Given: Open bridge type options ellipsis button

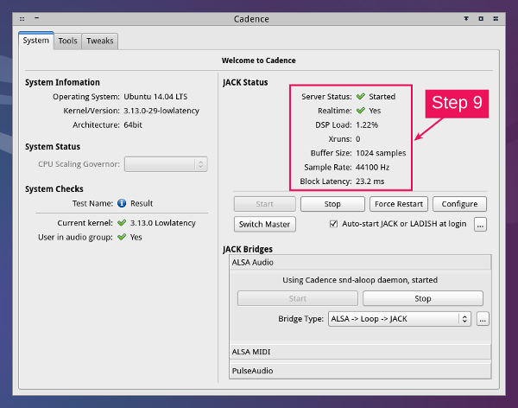Looking at the screenshot, I should [x=483, y=319].
